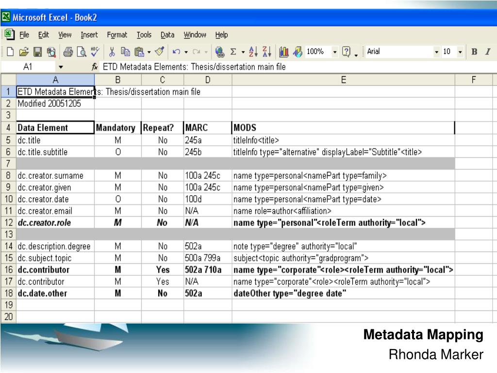This screenshot has width=497, height=373.
Task: Click the Drawing toolbar icon
Action: pos(298,51)
